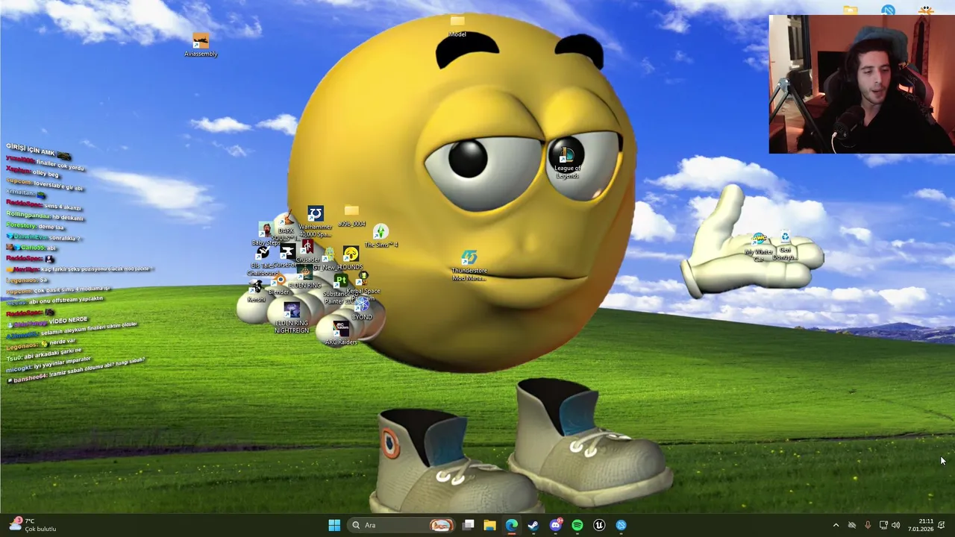
Task: Open the a09b_0004 folder
Action: (x=351, y=217)
